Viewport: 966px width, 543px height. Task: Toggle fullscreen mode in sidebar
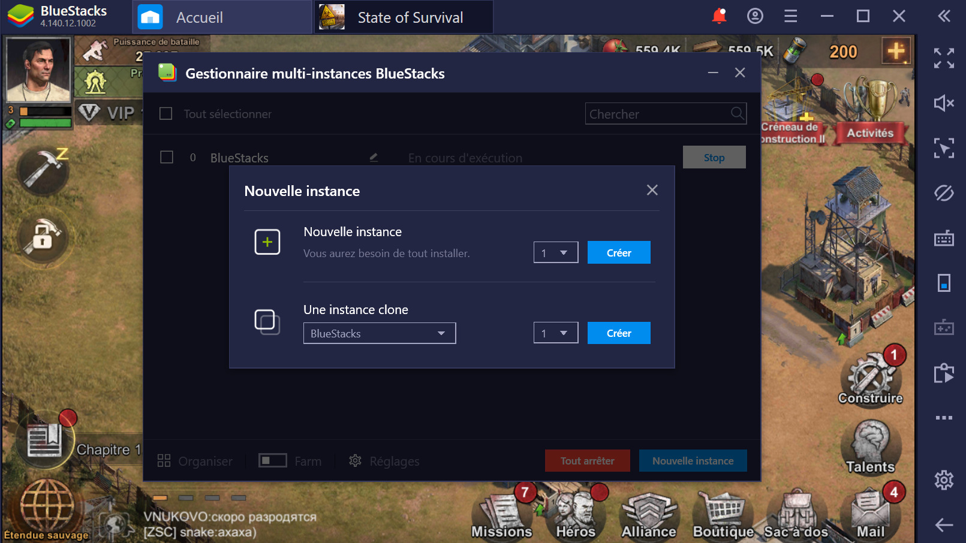944,58
